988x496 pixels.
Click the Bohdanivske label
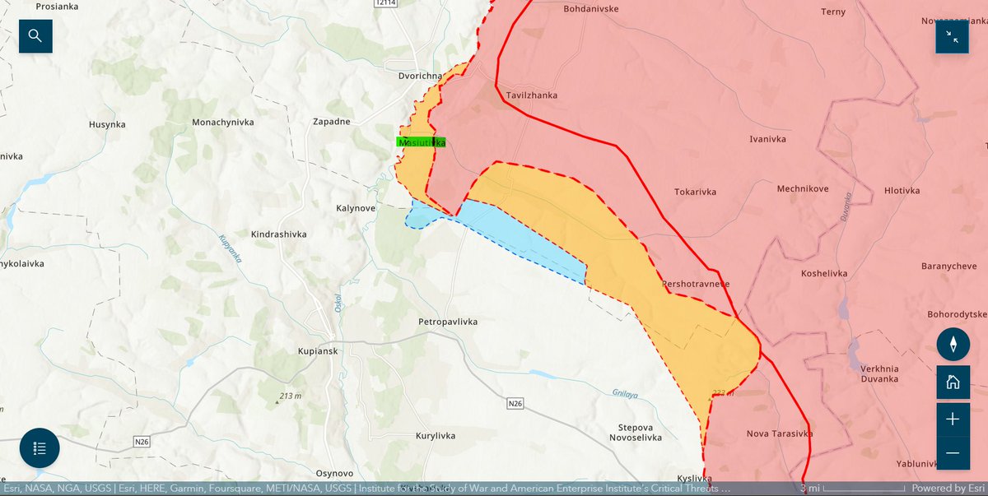(590, 10)
